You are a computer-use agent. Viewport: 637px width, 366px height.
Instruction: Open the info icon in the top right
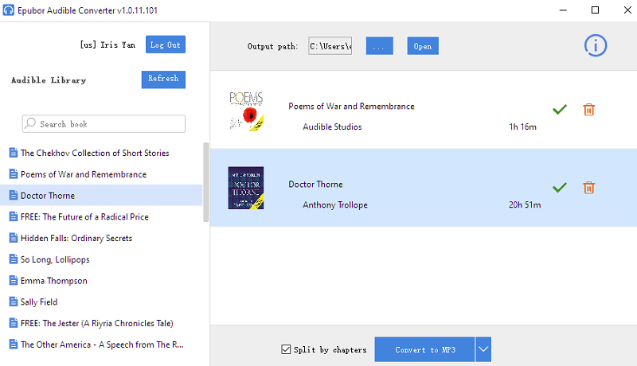(595, 45)
